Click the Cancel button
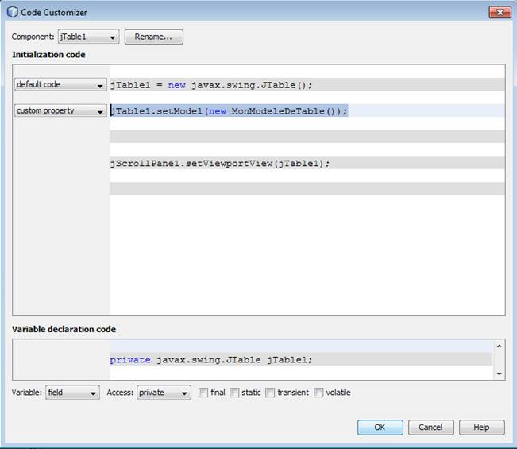This screenshot has width=517, height=449. pos(431,428)
